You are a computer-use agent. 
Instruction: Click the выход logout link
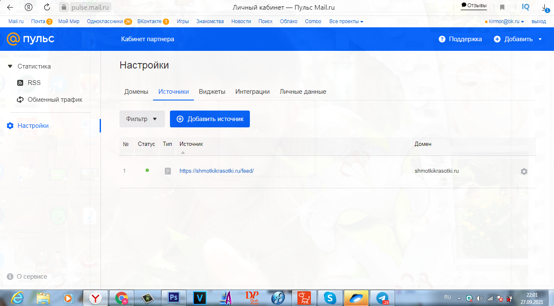539,21
